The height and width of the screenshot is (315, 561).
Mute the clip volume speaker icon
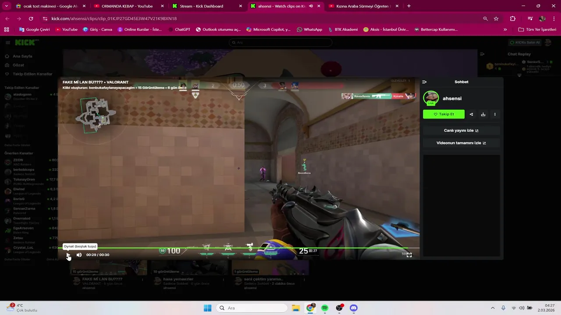click(x=79, y=255)
